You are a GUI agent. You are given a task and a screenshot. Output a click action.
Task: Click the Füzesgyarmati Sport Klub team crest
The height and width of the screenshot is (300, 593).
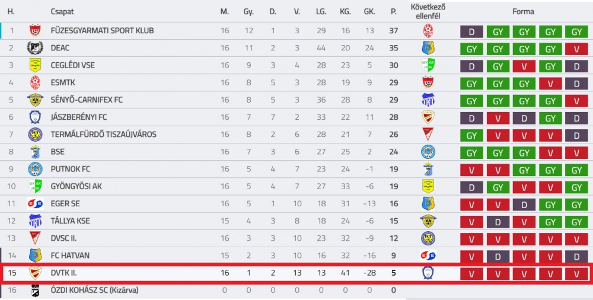(x=35, y=31)
